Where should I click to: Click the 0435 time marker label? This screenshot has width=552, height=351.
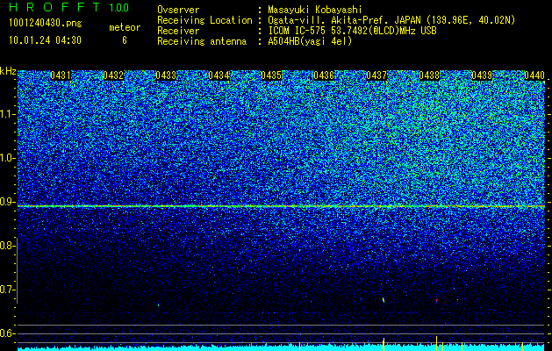[x=271, y=75]
